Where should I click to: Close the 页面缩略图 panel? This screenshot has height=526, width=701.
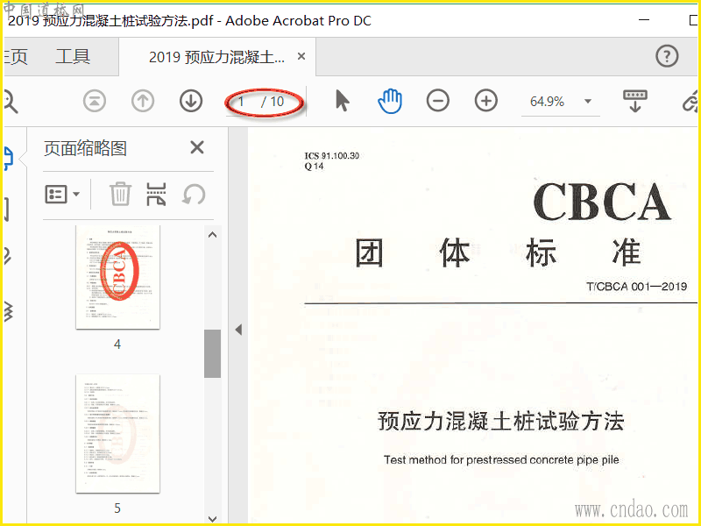tap(196, 147)
